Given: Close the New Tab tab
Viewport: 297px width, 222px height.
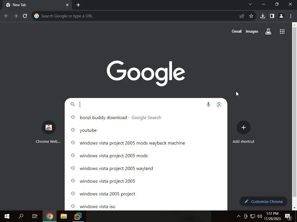Looking at the screenshot, I should coord(67,5).
